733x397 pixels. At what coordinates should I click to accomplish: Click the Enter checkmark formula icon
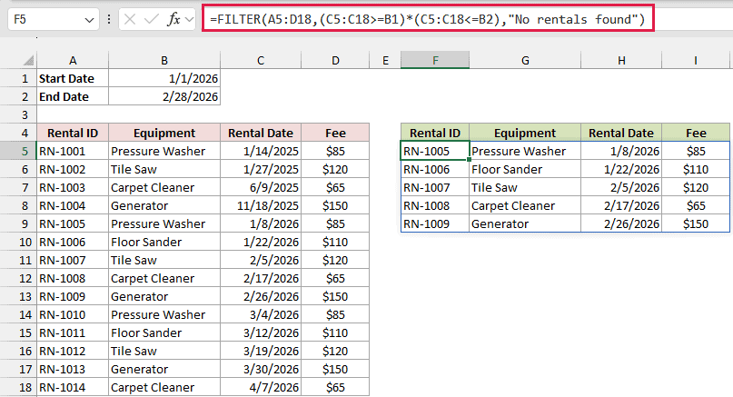152,20
